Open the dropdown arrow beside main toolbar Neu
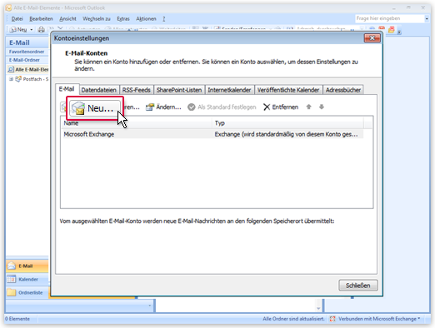This screenshot has height=328, width=435. tap(32, 29)
